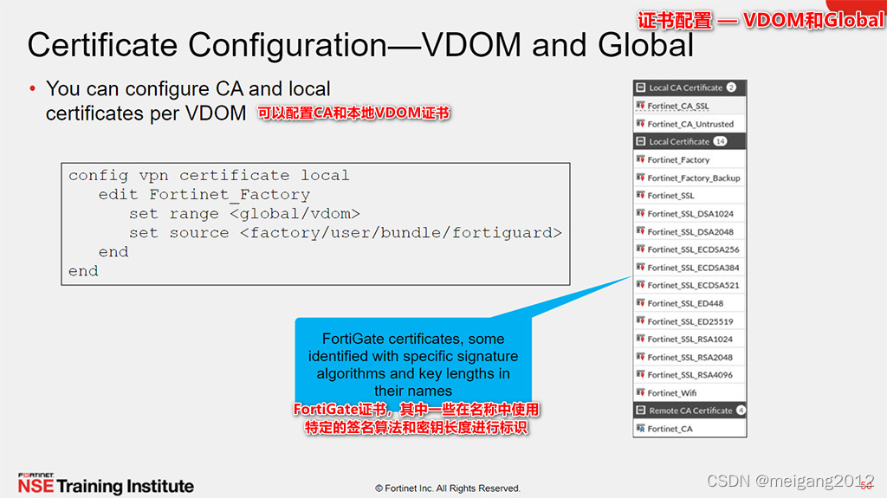Viewport: 887px width, 498px height.
Task: Select the Fortinet_SSL_RSA2048 row text
Action: 690,358
